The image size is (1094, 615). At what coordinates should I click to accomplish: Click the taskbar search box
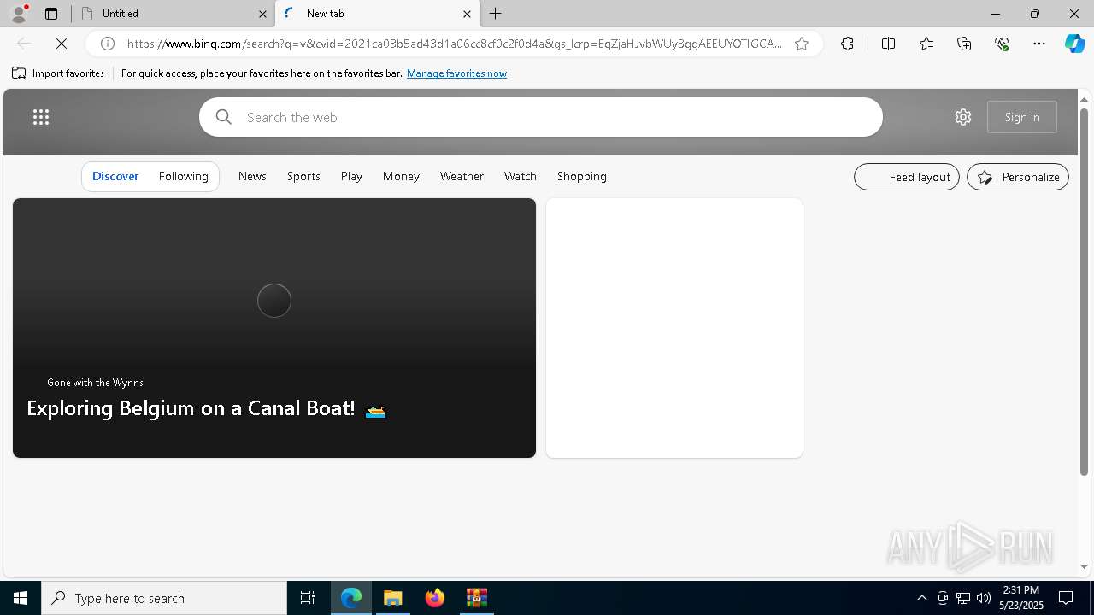pos(164,598)
